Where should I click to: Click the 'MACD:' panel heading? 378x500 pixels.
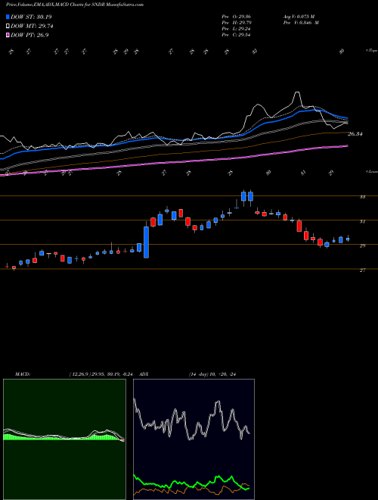coord(23,374)
